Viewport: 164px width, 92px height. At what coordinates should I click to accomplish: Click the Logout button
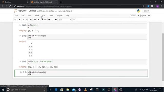click(146, 11)
